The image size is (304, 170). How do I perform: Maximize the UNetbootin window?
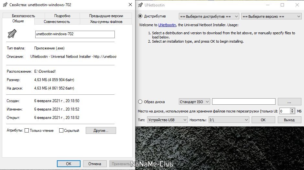point(282,5)
